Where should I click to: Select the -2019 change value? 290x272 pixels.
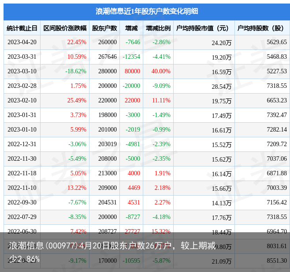coord(133,129)
